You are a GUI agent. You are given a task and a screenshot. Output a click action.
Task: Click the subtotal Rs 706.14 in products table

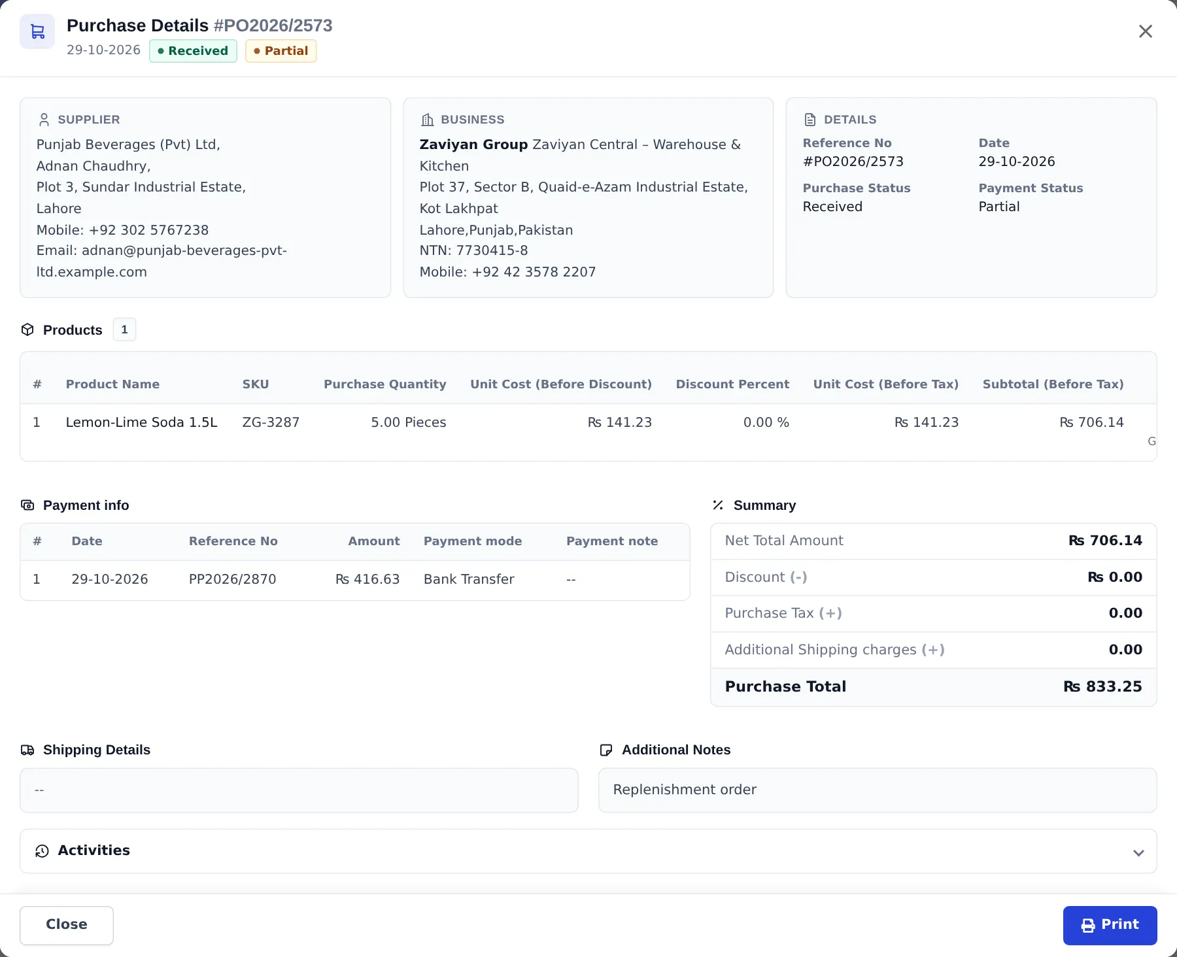tap(1091, 422)
